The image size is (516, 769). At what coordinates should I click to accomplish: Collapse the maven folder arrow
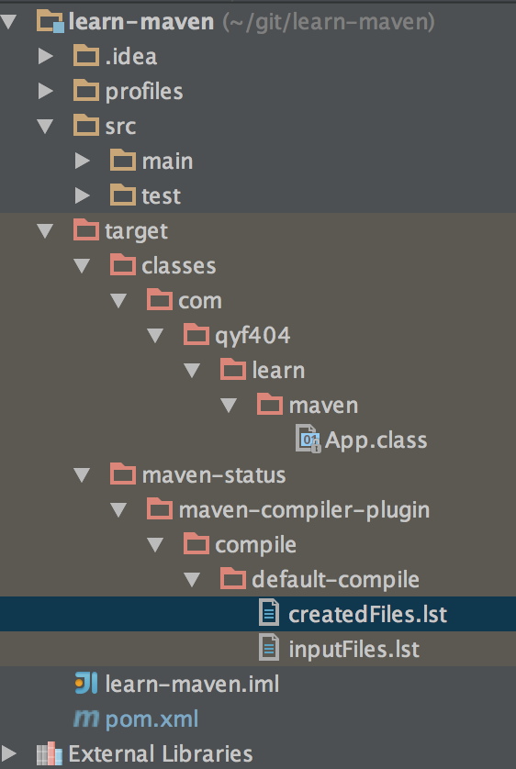(229, 405)
